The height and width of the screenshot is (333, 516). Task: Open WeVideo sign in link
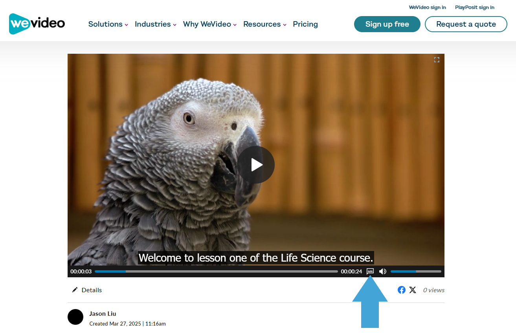427,7
